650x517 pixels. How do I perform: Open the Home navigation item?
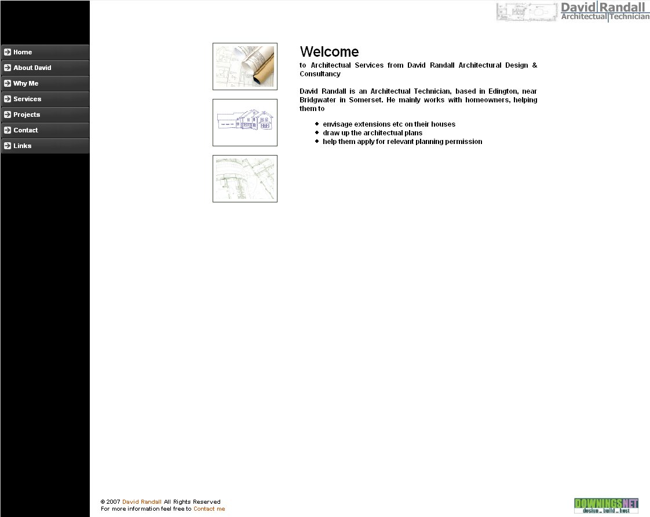[x=45, y=52]
